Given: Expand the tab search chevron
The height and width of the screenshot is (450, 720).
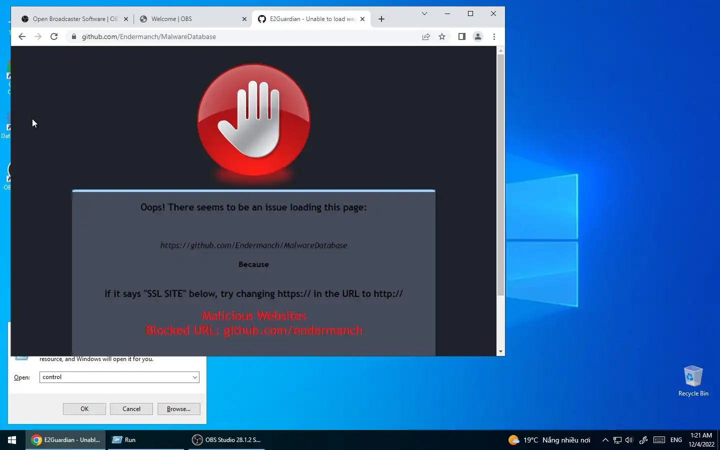Looking at the screenshot, I should coord(424,13).
